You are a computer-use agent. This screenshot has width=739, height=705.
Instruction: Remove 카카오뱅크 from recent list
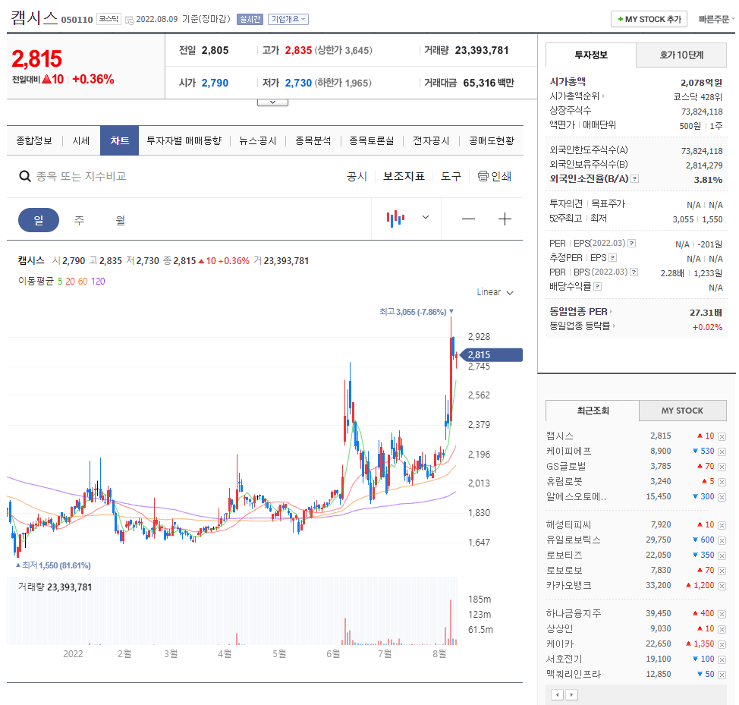coord(722,586)
